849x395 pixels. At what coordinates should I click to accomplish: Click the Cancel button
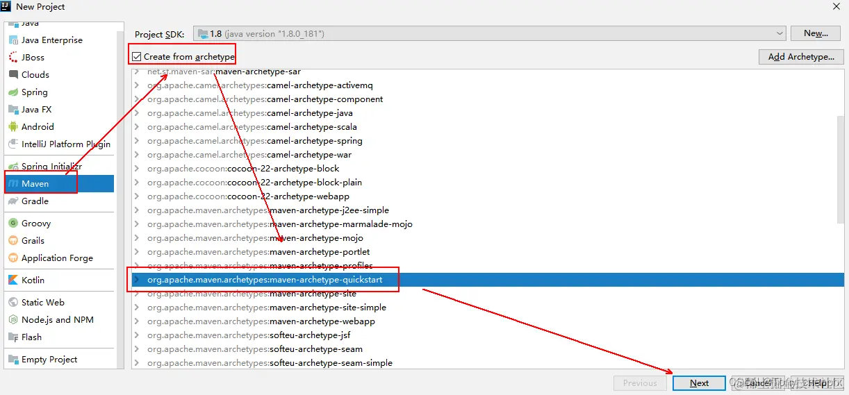[758, 383]
